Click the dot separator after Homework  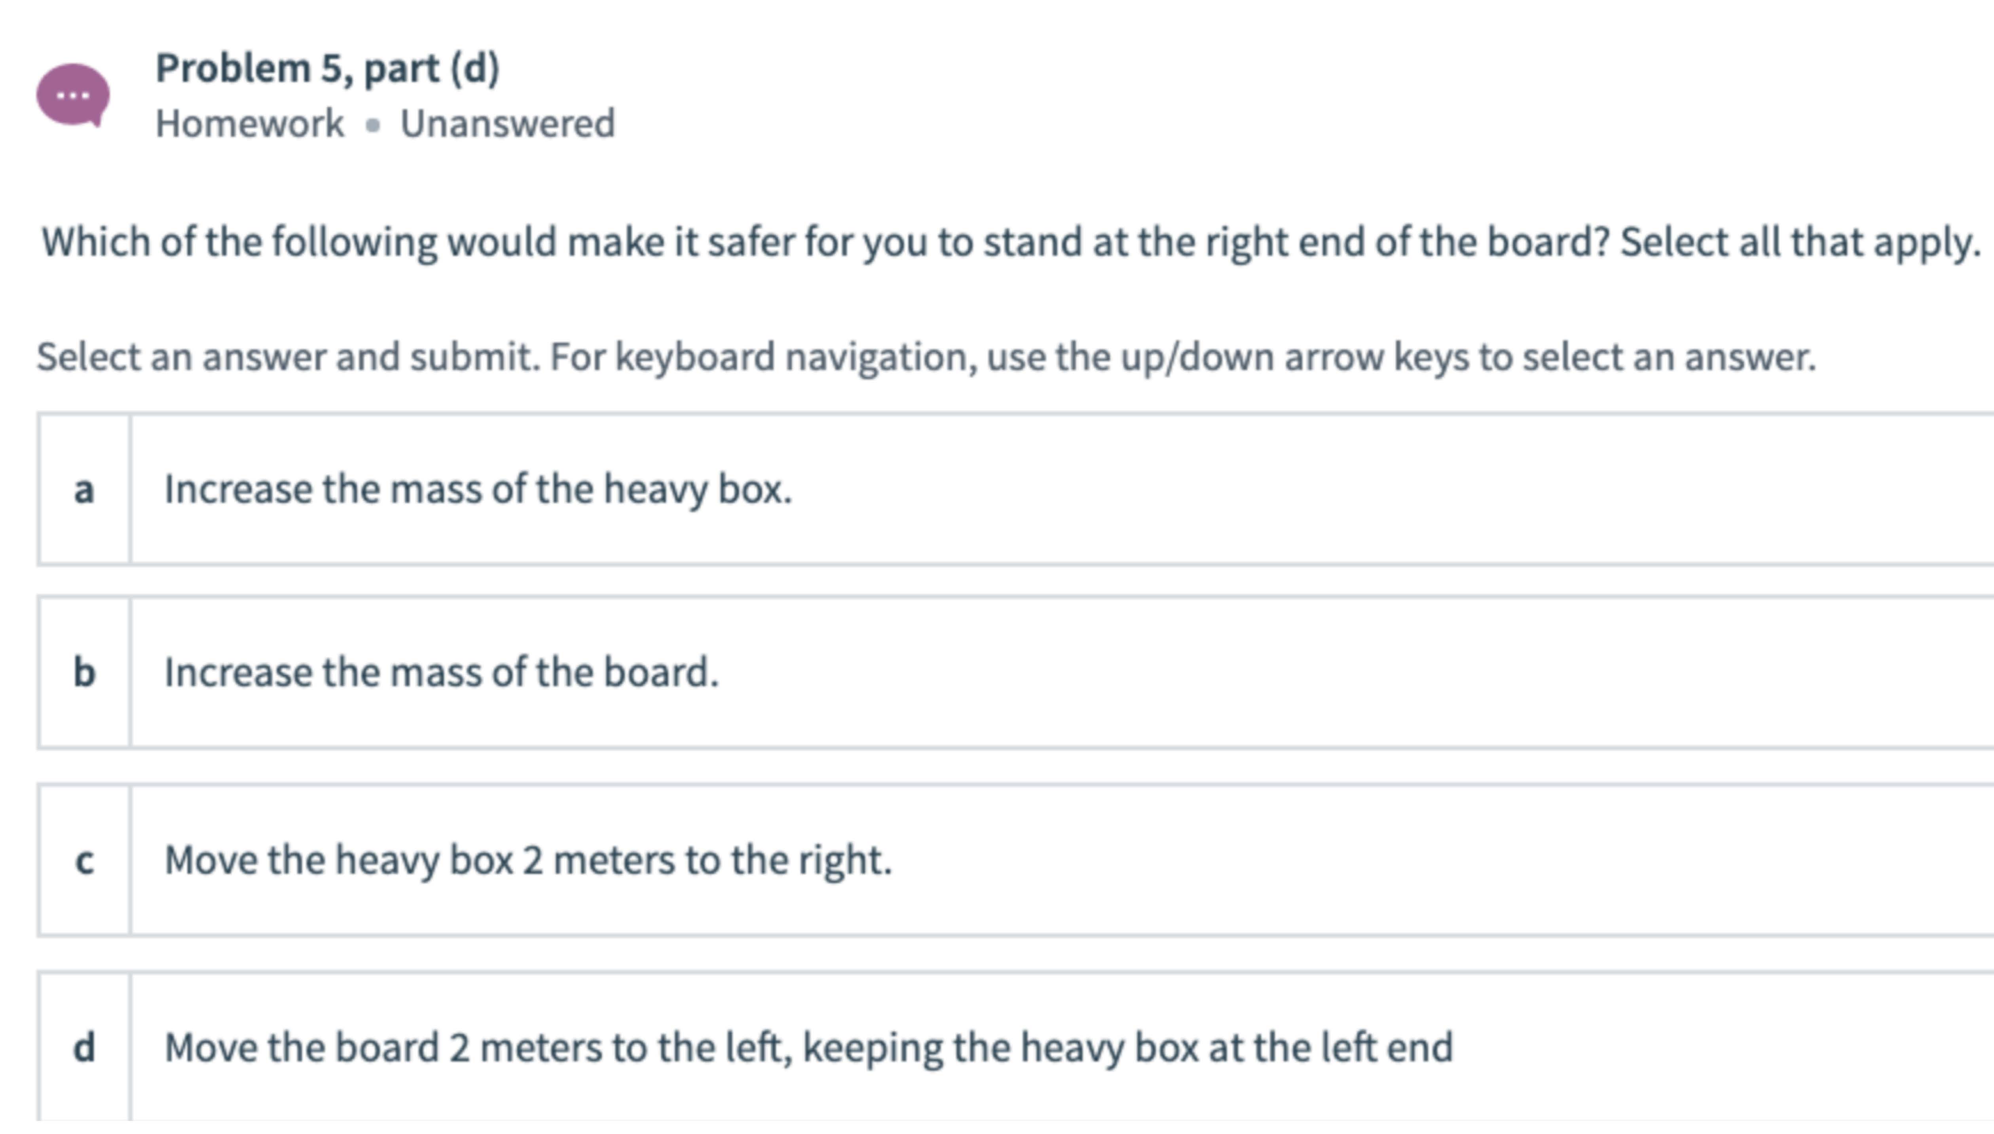(372, 125)
